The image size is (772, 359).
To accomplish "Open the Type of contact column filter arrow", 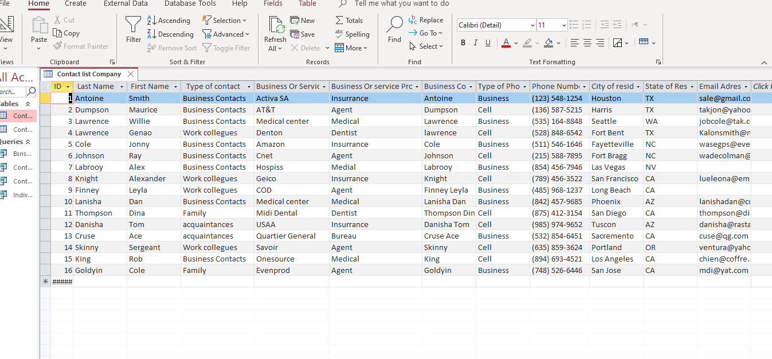I will 249,87.
